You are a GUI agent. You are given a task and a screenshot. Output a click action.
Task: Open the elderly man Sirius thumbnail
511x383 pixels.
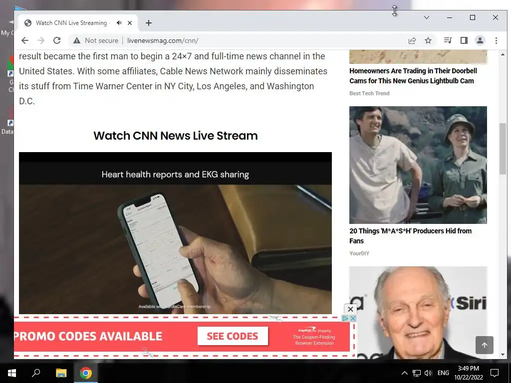tap(418, 313)
